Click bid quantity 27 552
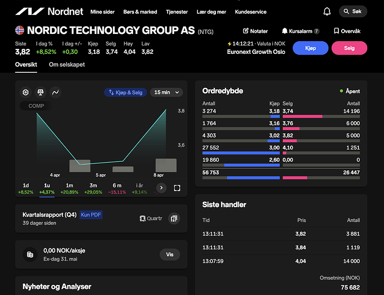This screenshot has width=384, height=295. [x=210, y=148]
